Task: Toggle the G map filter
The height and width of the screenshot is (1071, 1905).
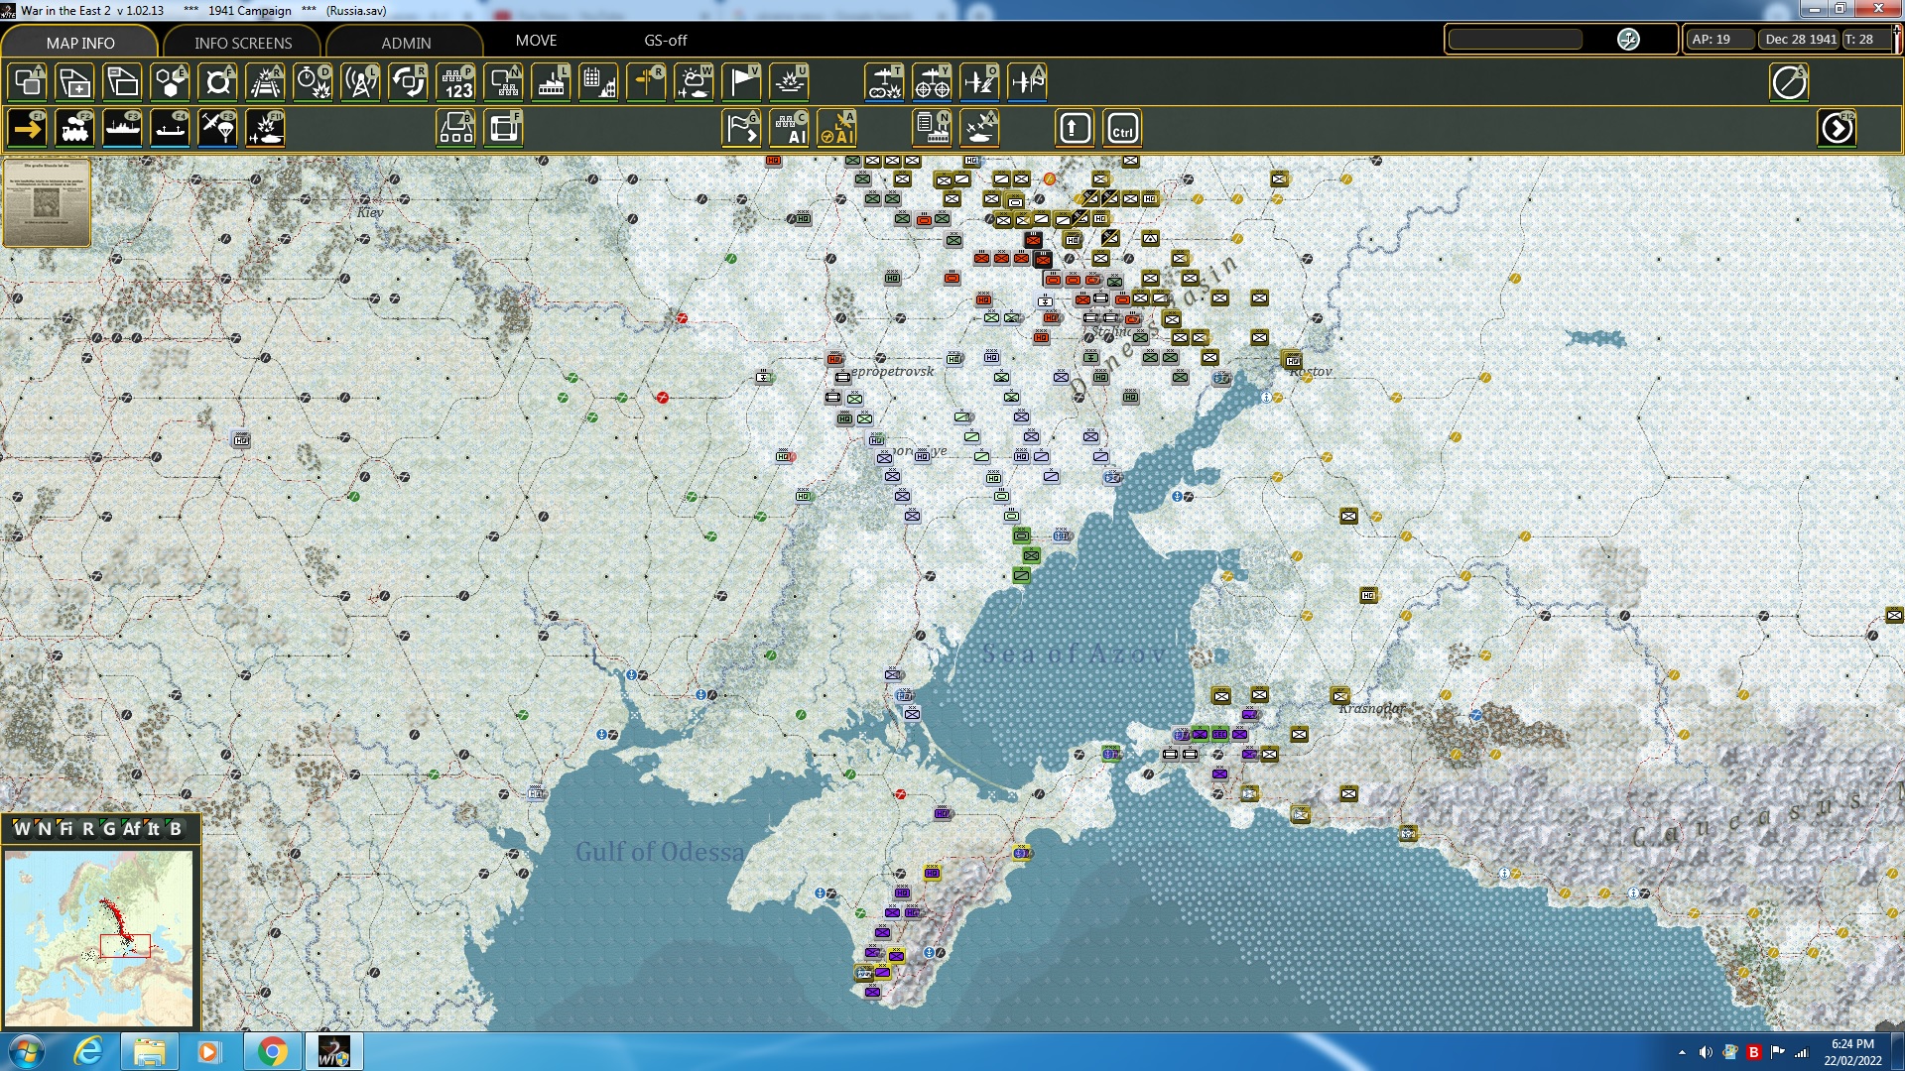Action: click(109, 829)
